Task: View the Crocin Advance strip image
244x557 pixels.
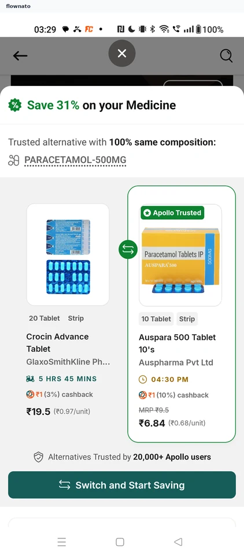Action: pos(68,255)
